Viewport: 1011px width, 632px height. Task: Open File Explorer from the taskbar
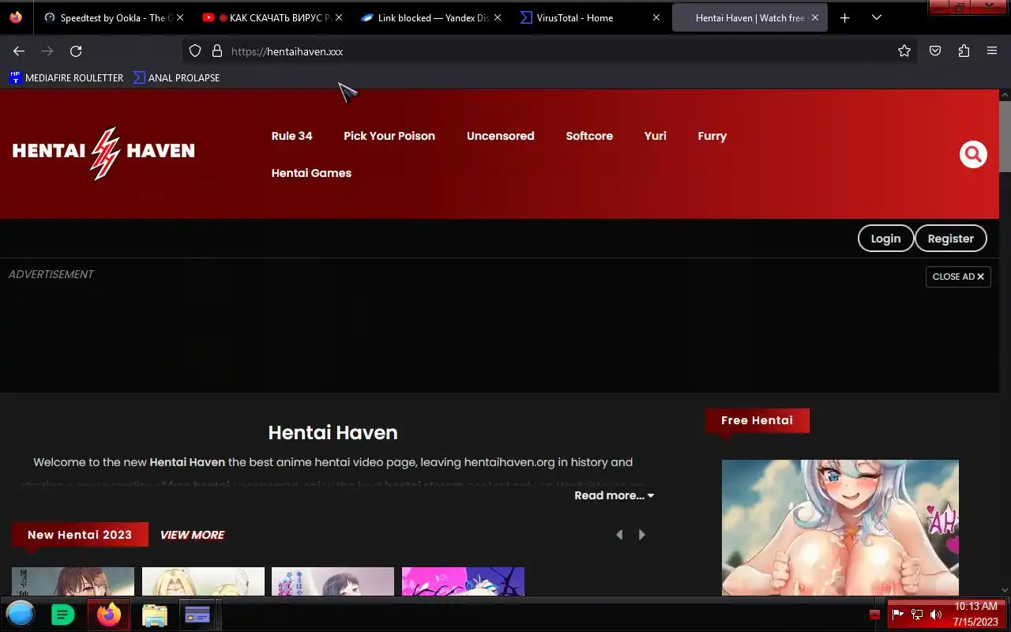154,615
